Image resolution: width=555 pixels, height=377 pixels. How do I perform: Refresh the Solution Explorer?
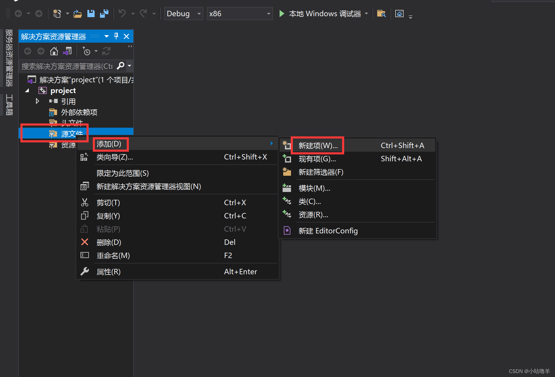[x=106, y=51]
